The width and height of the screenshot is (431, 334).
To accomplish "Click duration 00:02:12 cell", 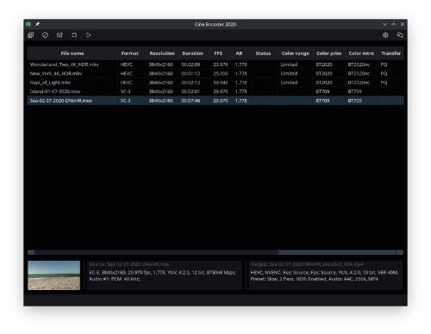I will [x=191, y=83].
